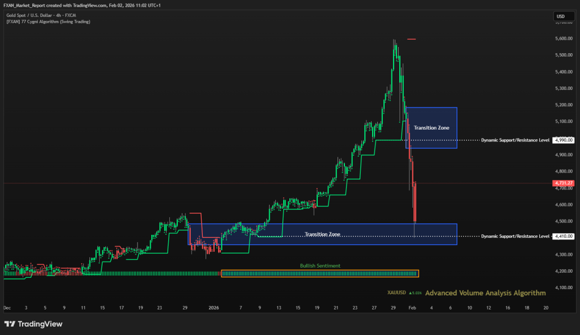Image resolution: width=580 pixels, height=335 pixels.
Task: Open the 77 Cygni Algorithm indicator legend
Action: coord(48,22)
